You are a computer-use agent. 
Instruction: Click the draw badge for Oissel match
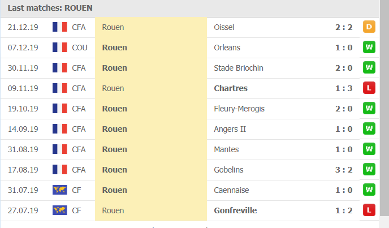(x=369, y=27)
